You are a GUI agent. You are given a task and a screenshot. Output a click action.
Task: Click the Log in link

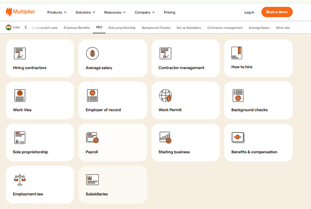point(249,12)
